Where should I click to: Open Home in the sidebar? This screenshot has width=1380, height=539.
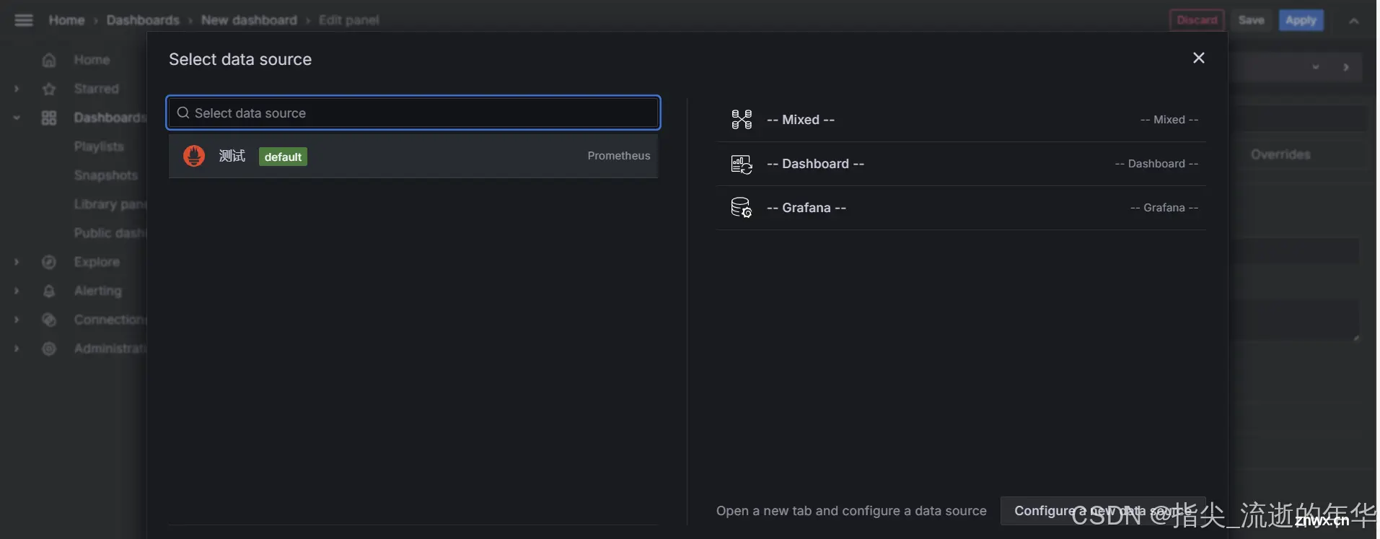coord(92,60)
